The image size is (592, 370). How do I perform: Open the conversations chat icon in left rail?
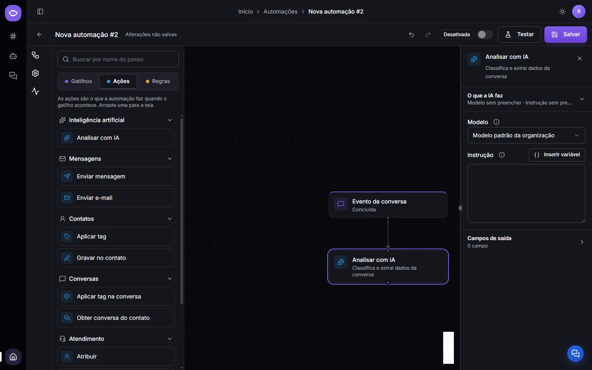click(13, 76)
